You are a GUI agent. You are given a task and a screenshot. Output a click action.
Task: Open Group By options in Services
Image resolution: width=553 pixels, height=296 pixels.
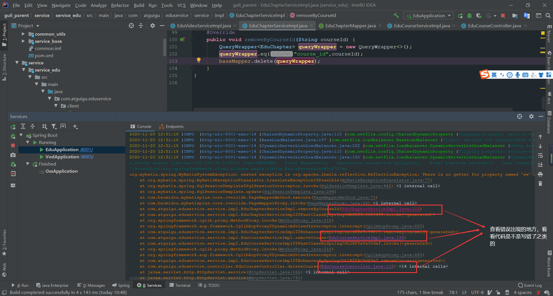point(44,126)
